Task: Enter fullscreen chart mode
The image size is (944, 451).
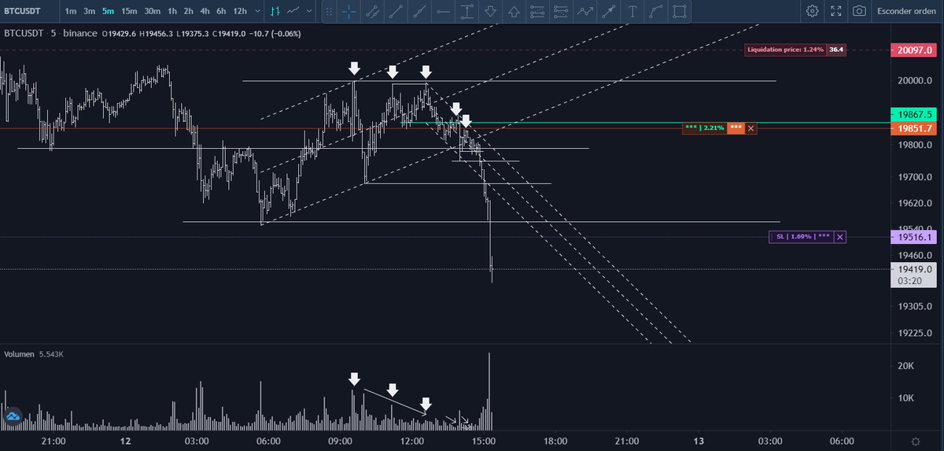Action: pos(836,11)
